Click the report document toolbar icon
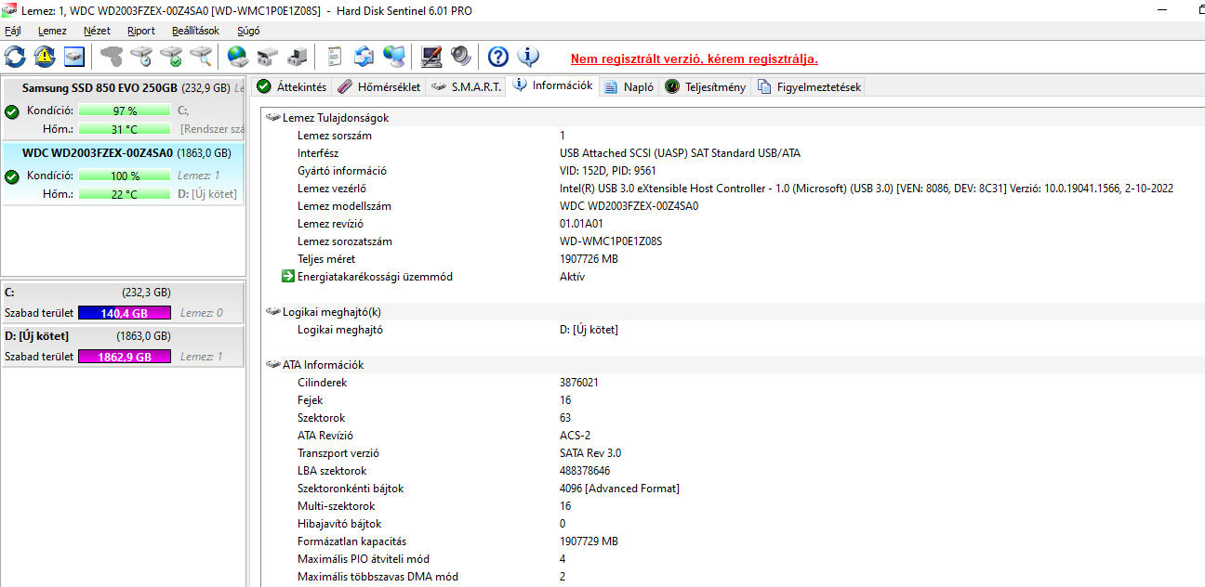 335,57
